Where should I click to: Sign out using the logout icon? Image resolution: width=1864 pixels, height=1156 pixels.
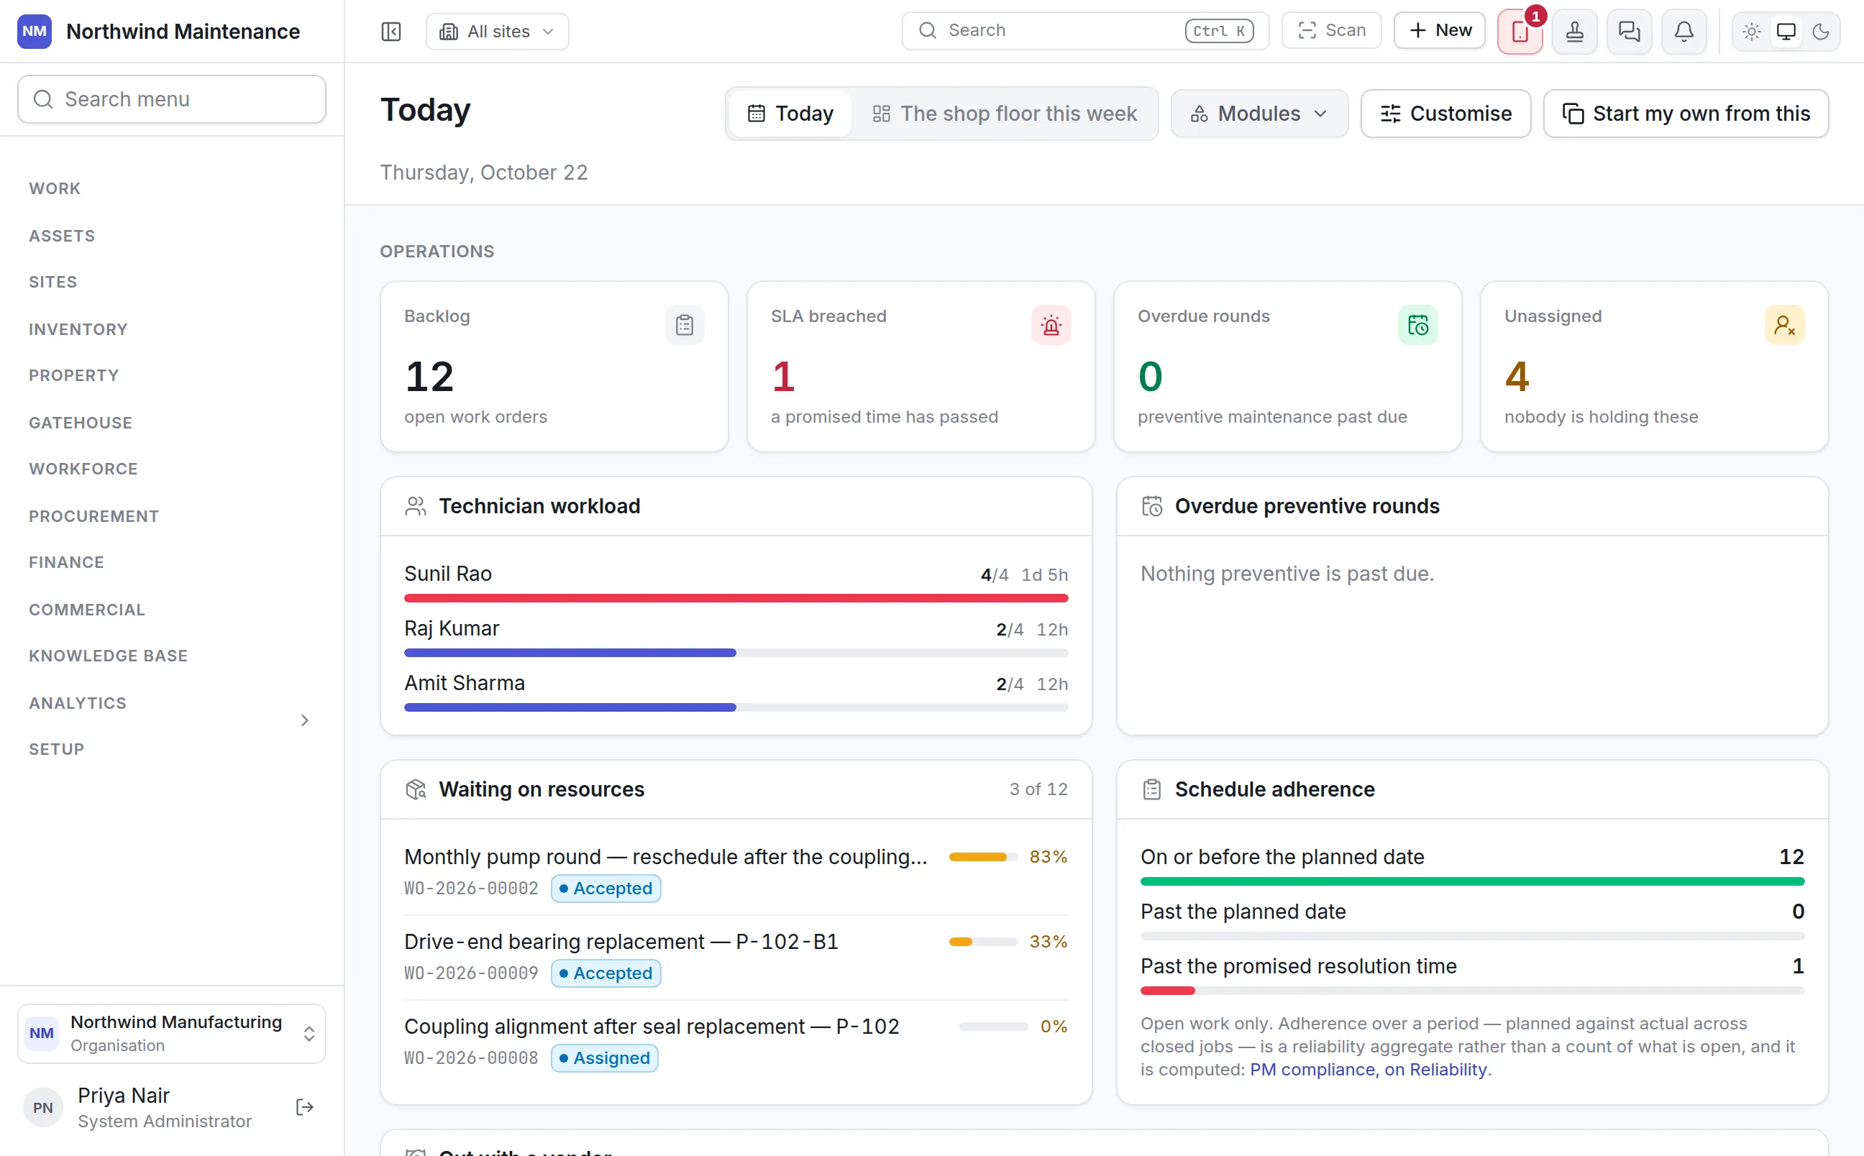304,1106
